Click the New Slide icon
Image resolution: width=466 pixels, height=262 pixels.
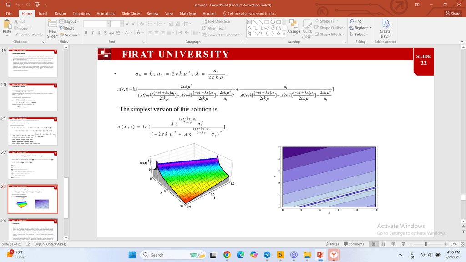coord(53,24)
